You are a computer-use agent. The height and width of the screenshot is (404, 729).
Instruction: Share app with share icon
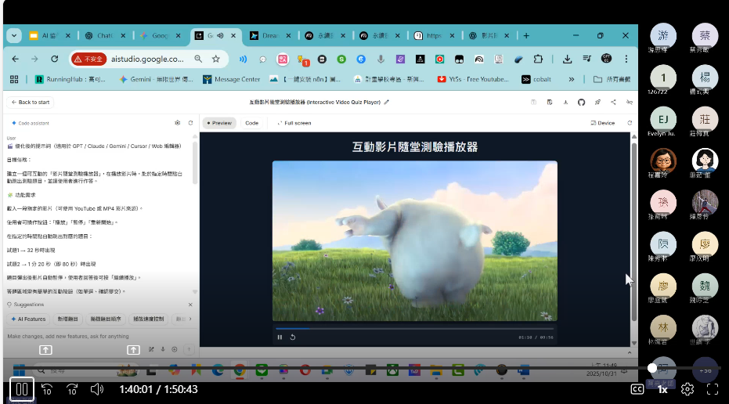point(613,103)
